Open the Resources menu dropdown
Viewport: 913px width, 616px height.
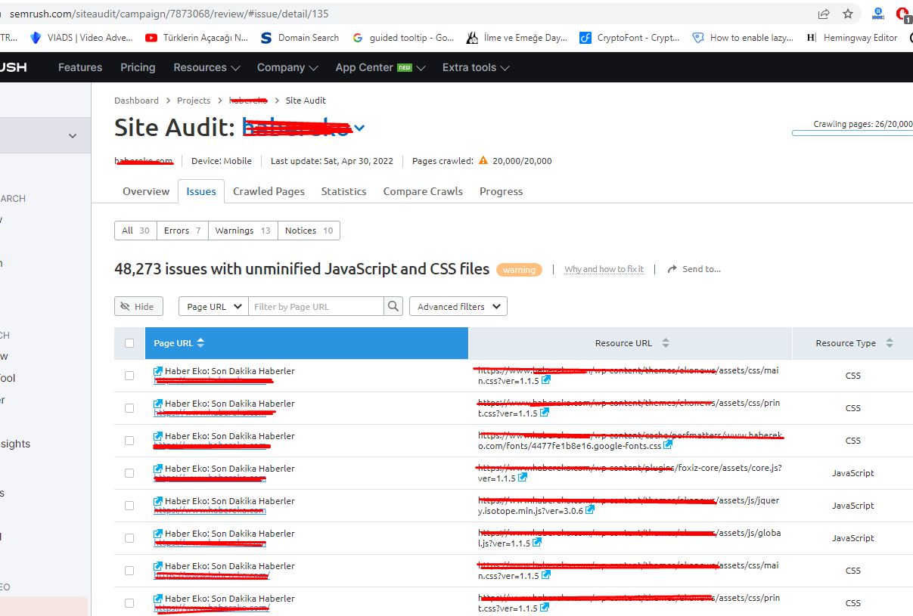(x=207, y=67)
